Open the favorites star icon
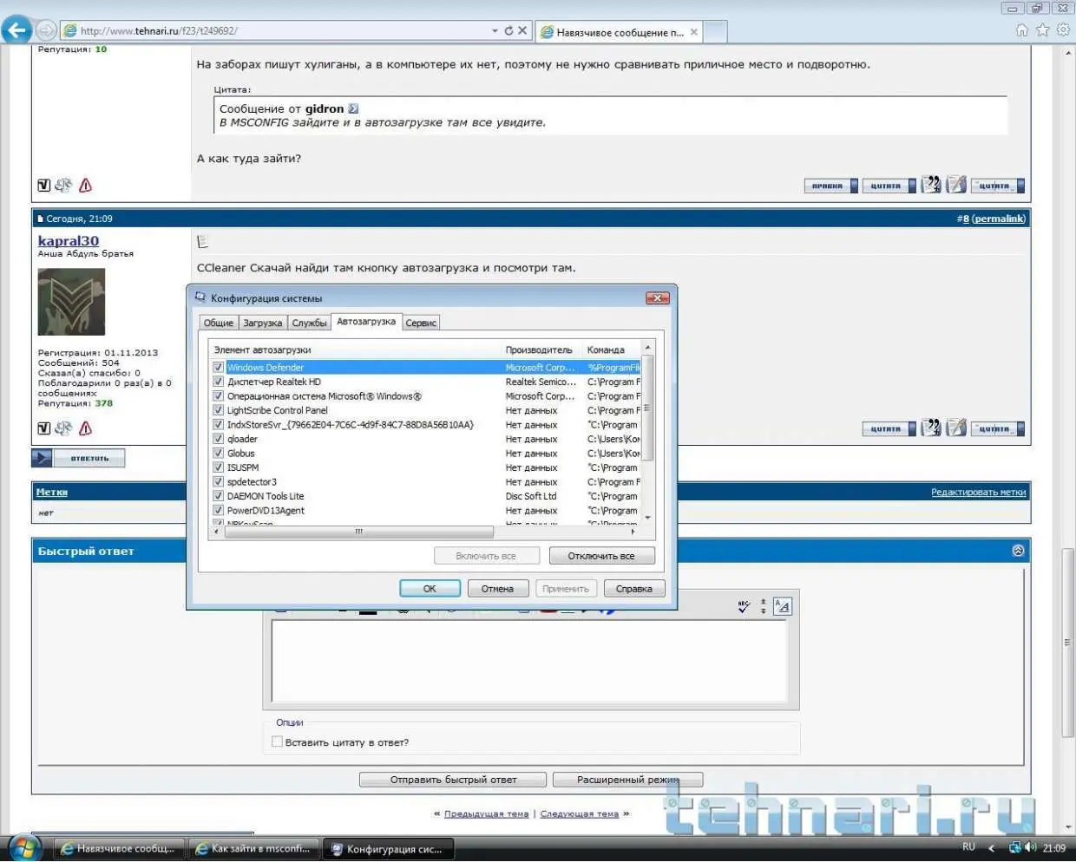This screenshot has width=1076, height=862. click(x=1042, y=30)
